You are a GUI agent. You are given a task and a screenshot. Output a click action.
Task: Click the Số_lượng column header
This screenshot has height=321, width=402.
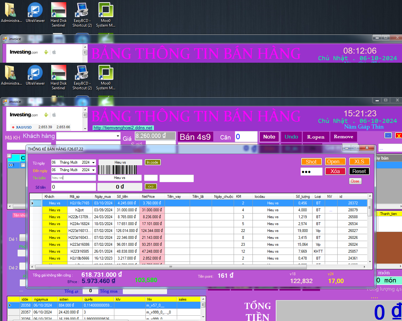[x=302, y=197]
